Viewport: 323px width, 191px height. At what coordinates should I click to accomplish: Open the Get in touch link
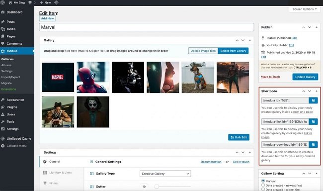click(241, 162)
